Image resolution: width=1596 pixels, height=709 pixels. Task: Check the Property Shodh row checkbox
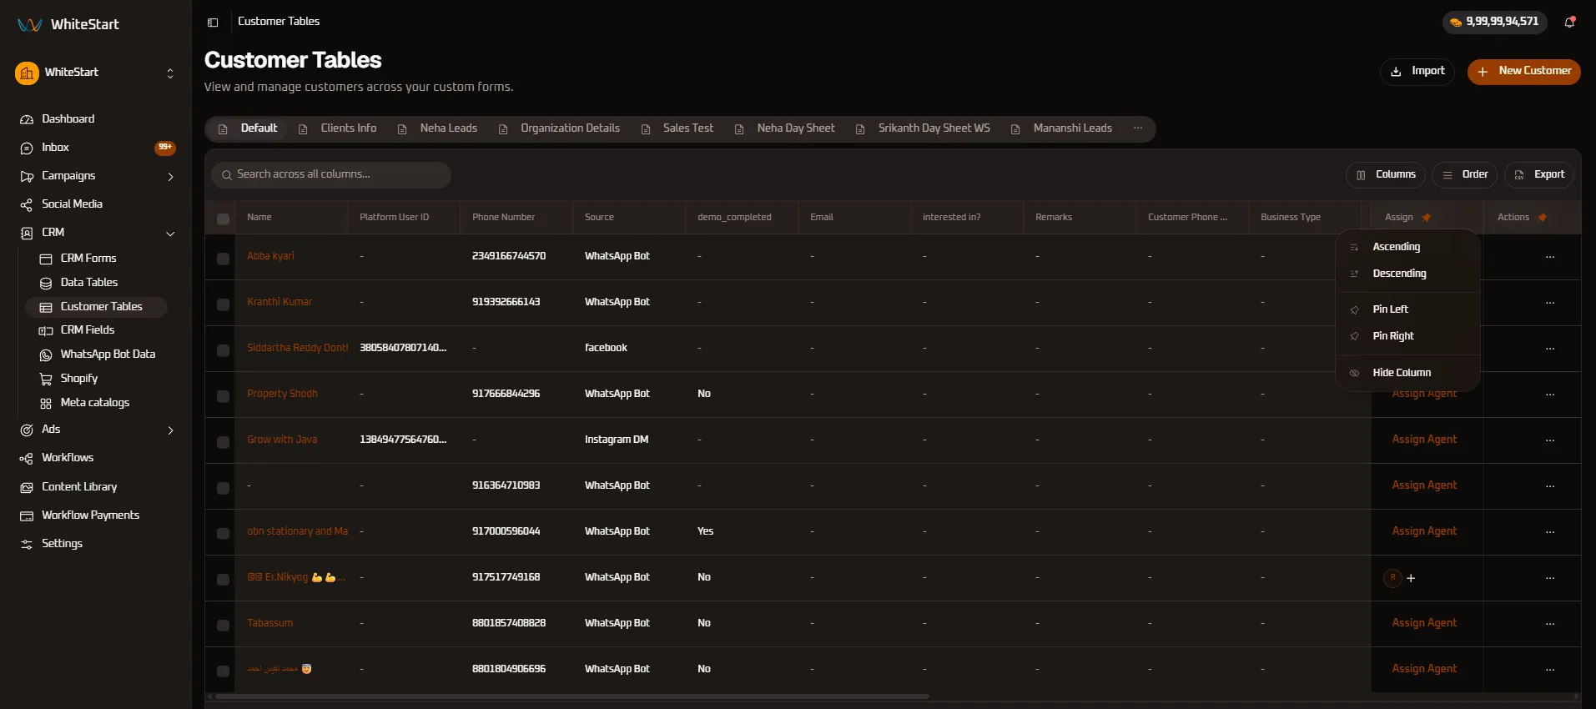click(223, 396)
